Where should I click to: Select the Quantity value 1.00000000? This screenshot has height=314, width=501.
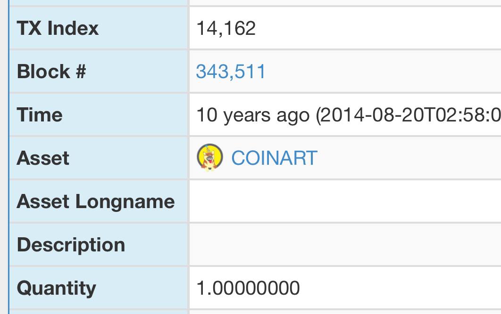(248, 288)
